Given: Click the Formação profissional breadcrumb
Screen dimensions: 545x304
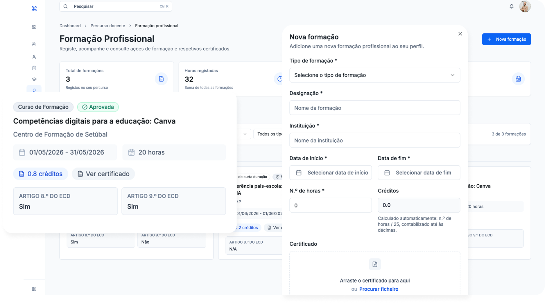Looking at the screenshot, I should [x=157, y=26].
